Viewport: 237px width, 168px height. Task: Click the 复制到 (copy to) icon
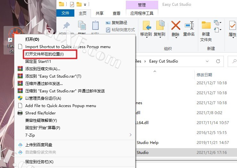point(160,25)
